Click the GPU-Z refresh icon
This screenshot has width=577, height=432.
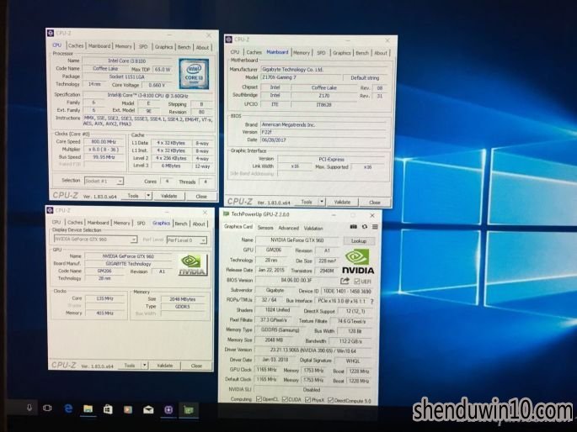364,227
